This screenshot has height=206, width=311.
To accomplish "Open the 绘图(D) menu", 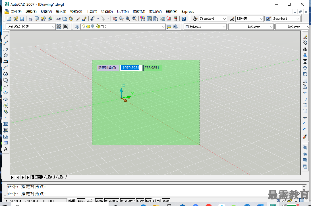I will (107, 11).
